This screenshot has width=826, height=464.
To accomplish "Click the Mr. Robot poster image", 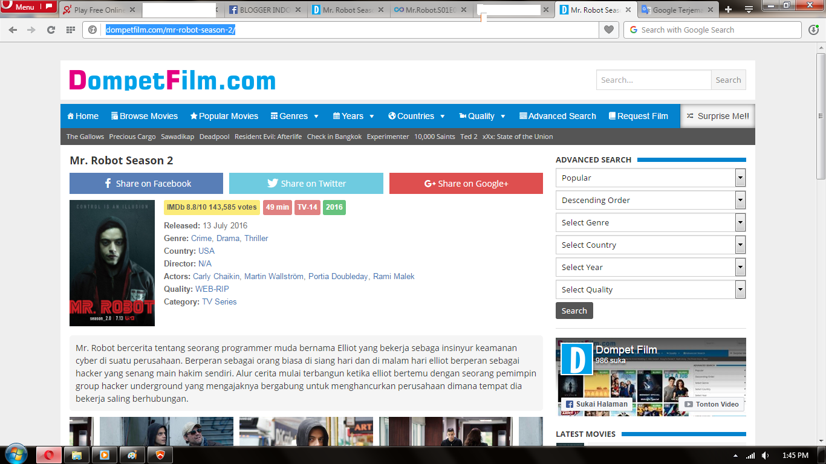I will click(112, 263).
